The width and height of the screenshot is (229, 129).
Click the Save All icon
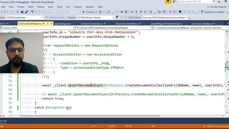(x=26, y=12)
